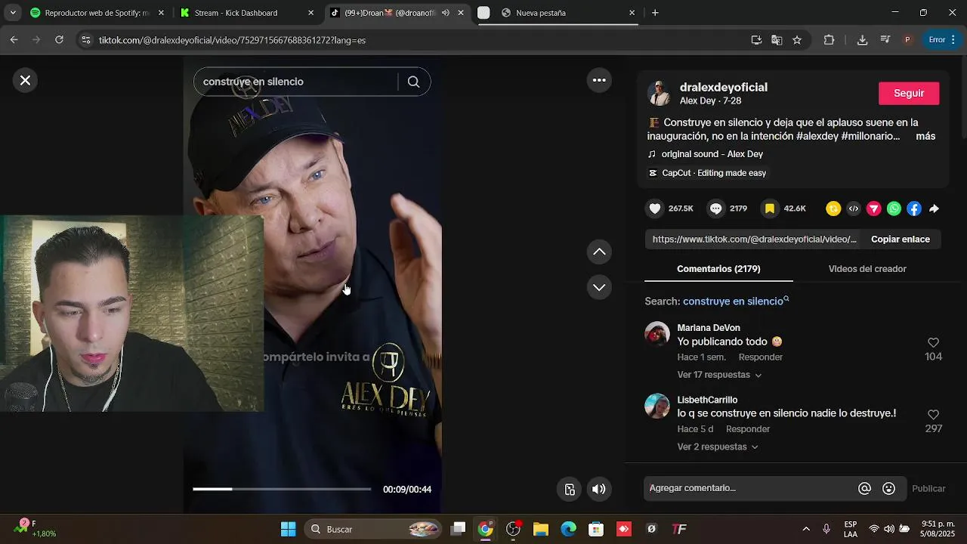The image size is (967, 544).
Task: Switch to the Nueva pestaña tab
Action: coord(566,13)
